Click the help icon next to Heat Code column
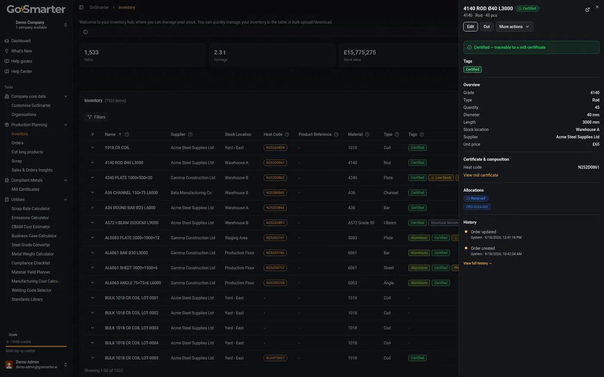This screenshot has height=377, width=604. point(287,134)
